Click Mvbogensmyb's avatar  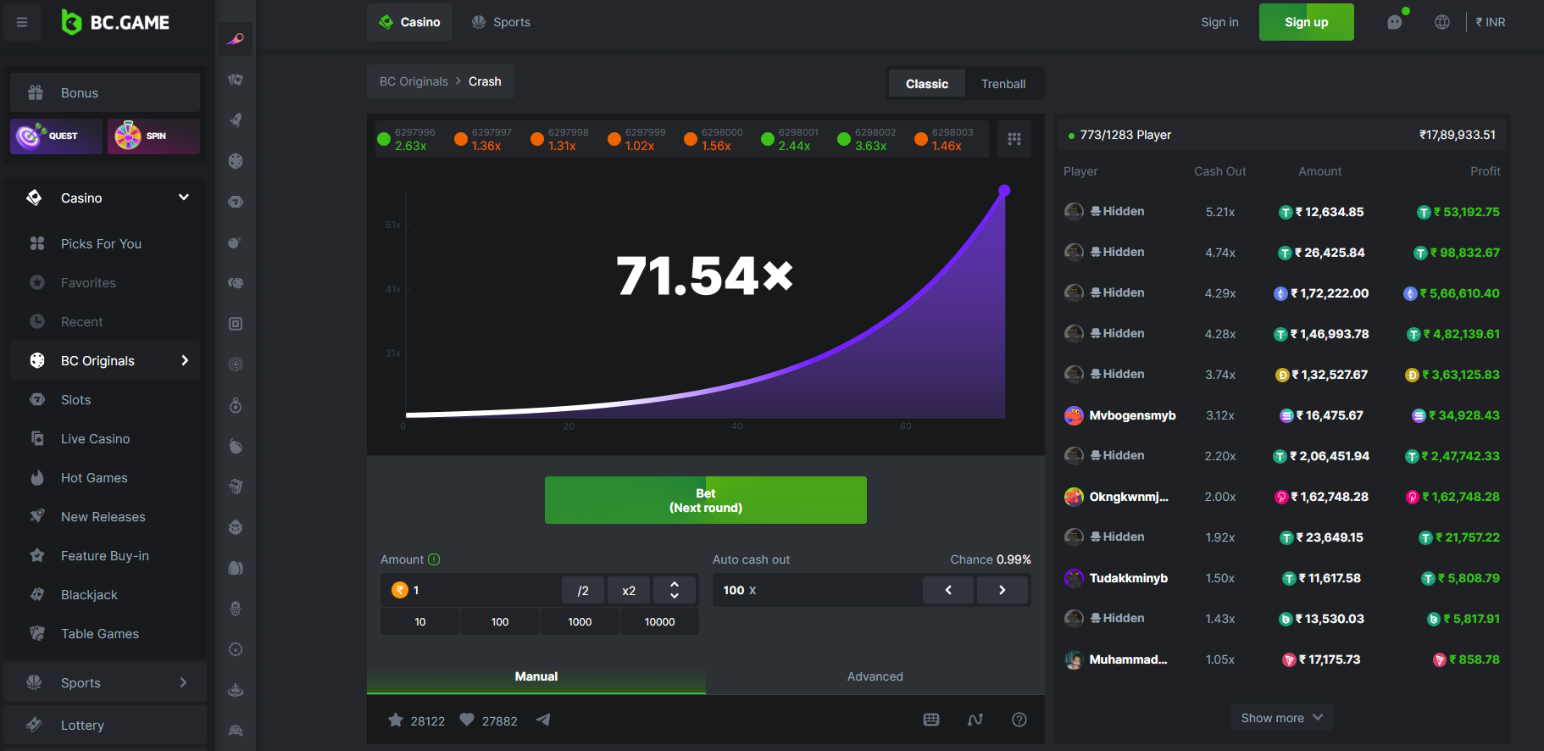coord(1074,415)
